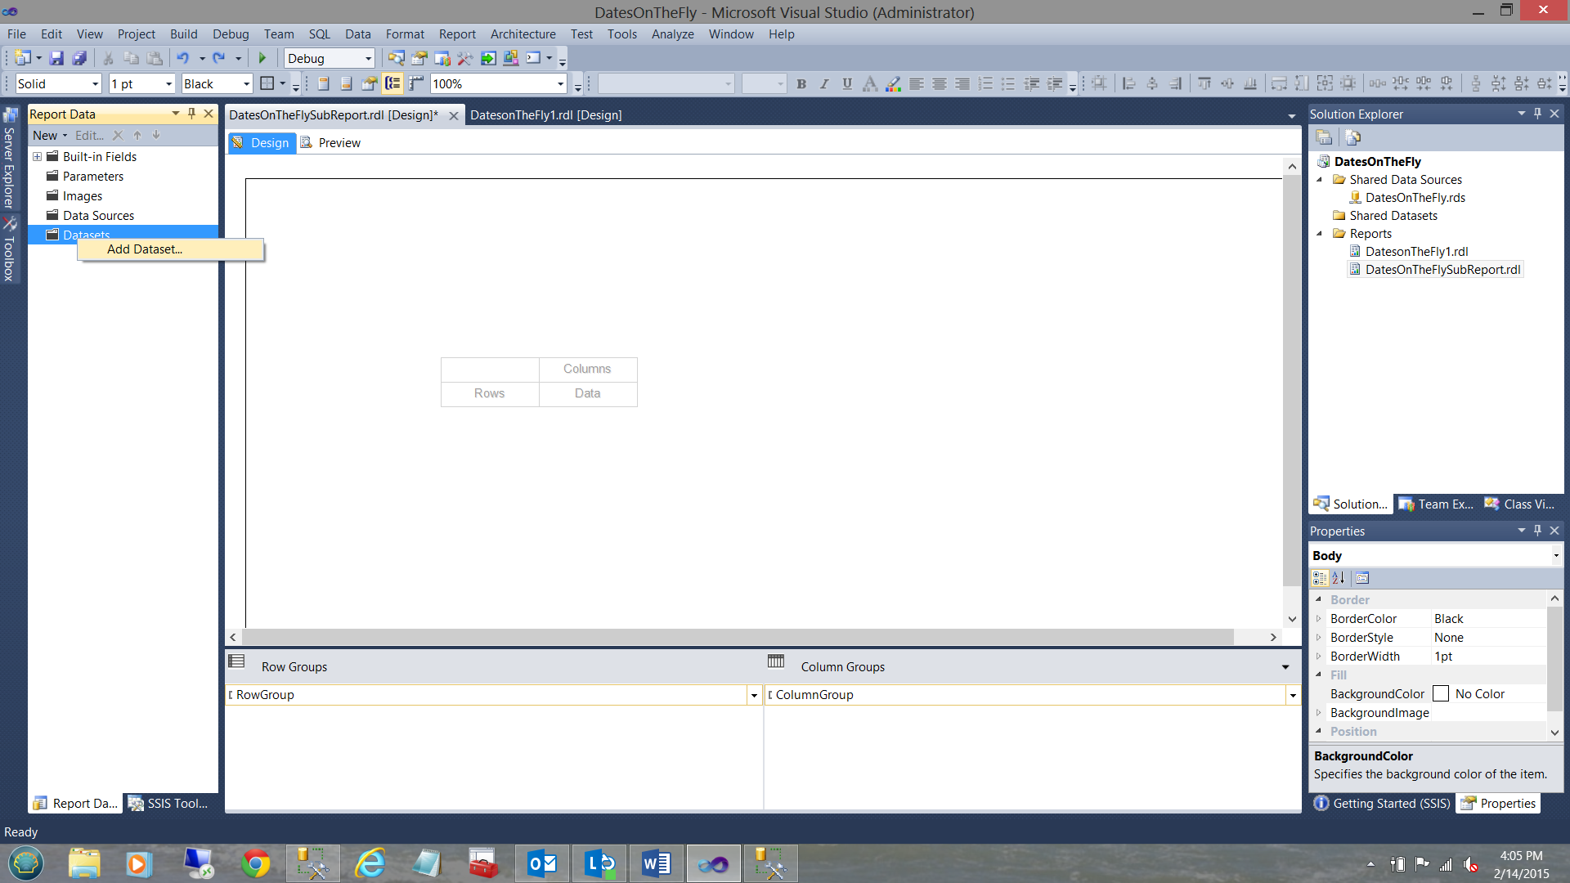Image resolution: width=1570 pixels, height=883 pixels.
Task: Toggle auto-hide pin on Report Data panel
Action: (x=191, y=114)
